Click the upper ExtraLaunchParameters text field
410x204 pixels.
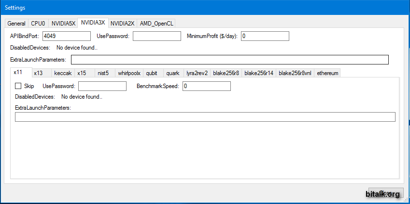229,60
